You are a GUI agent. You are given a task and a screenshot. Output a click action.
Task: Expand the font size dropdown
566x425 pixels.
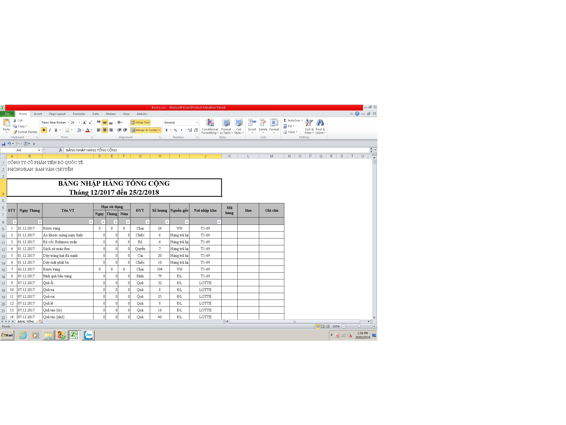(80, 123)
